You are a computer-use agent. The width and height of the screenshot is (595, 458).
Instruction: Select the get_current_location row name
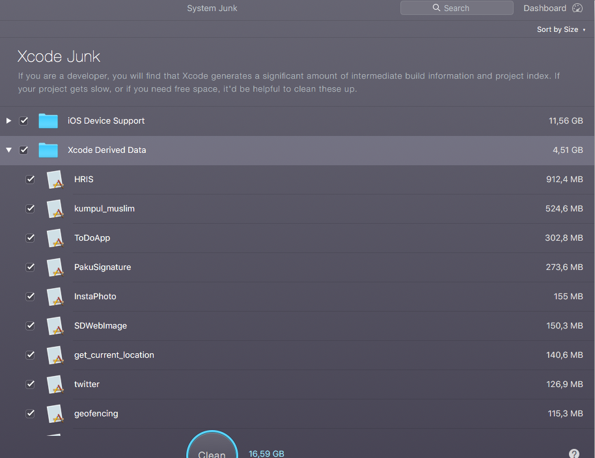coord(114,355)
